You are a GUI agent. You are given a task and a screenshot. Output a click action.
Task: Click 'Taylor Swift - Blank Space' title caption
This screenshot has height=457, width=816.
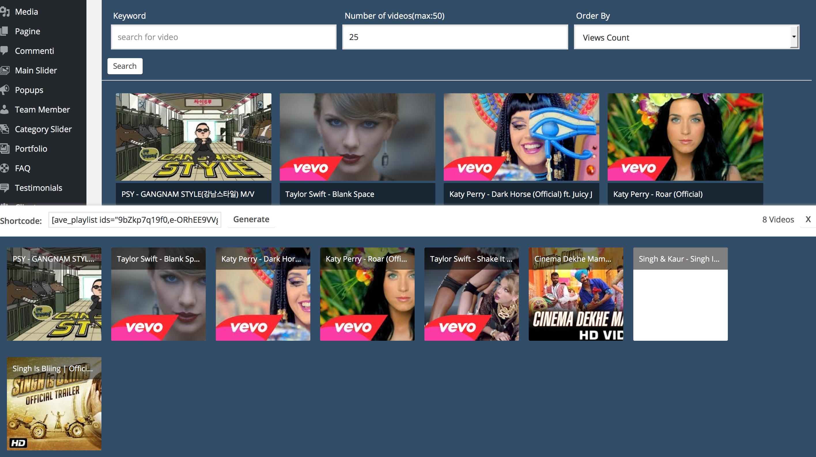coord(329,194)
